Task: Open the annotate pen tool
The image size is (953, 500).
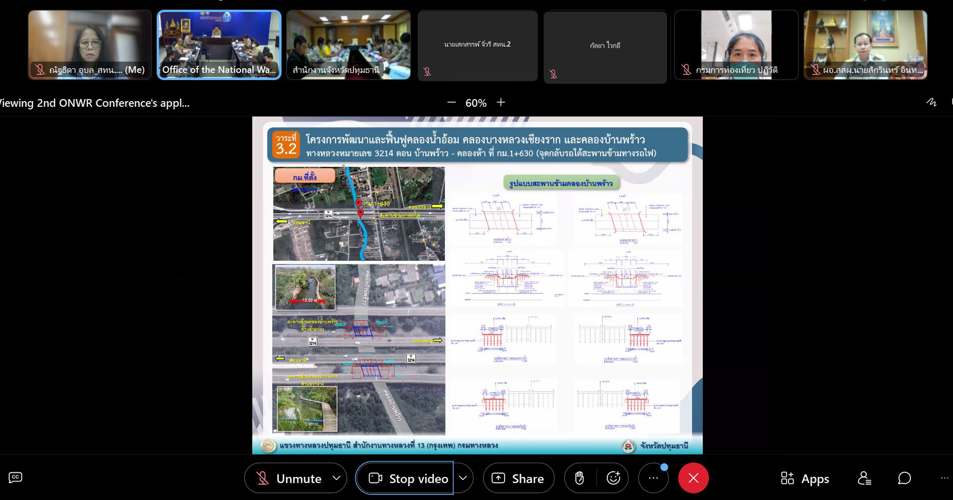Action: pos(931,103)
